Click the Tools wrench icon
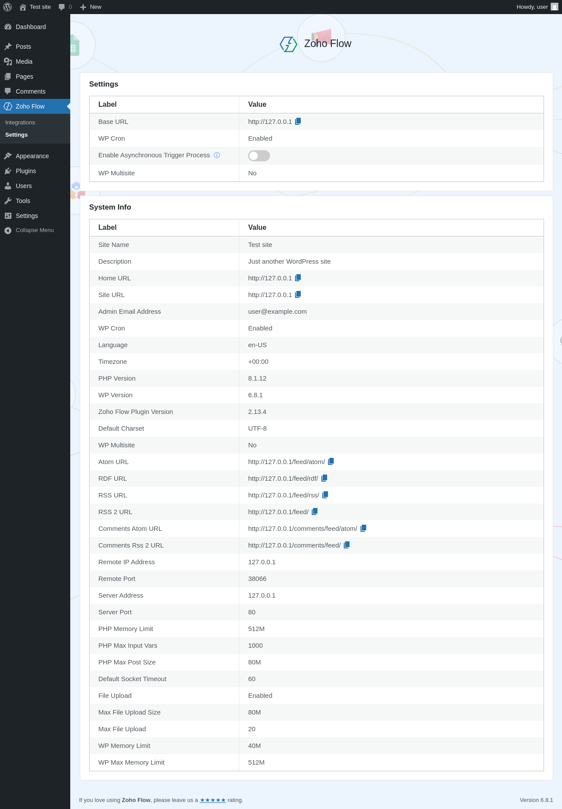The height and width of the screenshot is (809, 562). tap(8, 201)
